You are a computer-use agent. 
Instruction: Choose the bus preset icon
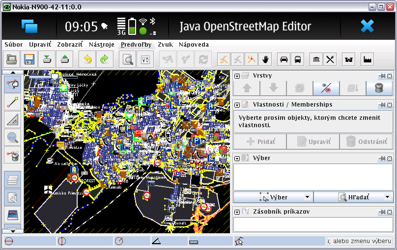coord(298,59)
